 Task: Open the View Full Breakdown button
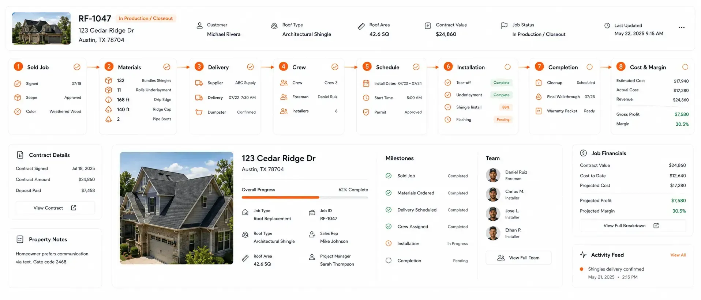point(633,226)
